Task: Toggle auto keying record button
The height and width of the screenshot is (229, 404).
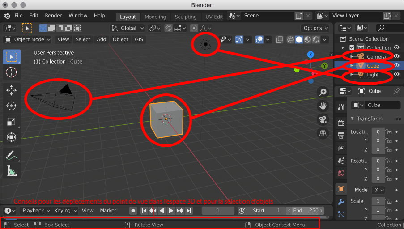Action: pos(133,211)
